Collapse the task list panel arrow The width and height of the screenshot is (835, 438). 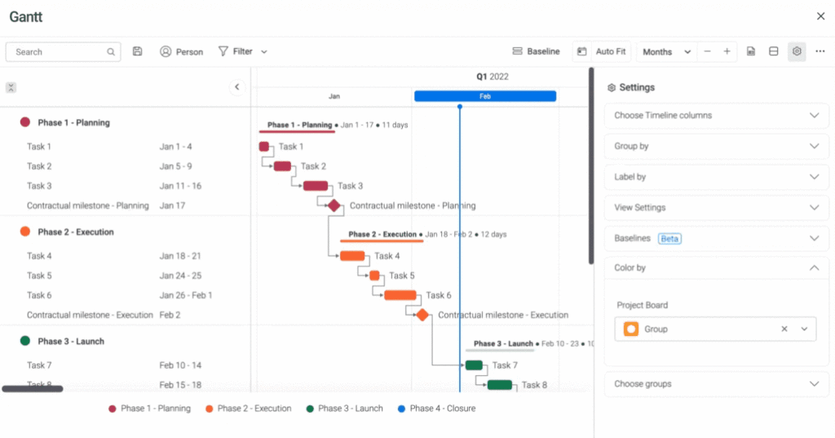(x=236, y=86)
